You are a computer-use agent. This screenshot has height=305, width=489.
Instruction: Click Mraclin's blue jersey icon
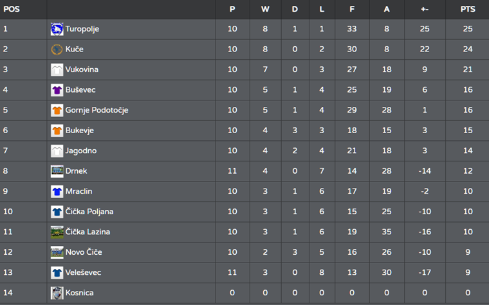(x=57, y=191)
